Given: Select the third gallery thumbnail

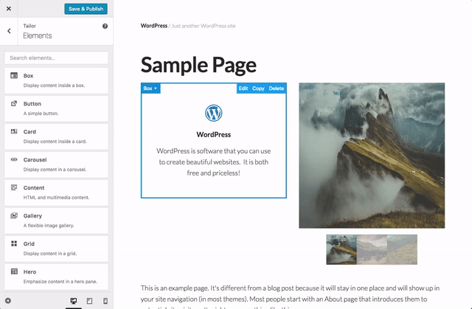Looking at the screenshot, I should pos(402,249).
